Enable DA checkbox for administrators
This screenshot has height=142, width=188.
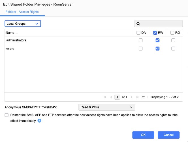click(140, 40)
